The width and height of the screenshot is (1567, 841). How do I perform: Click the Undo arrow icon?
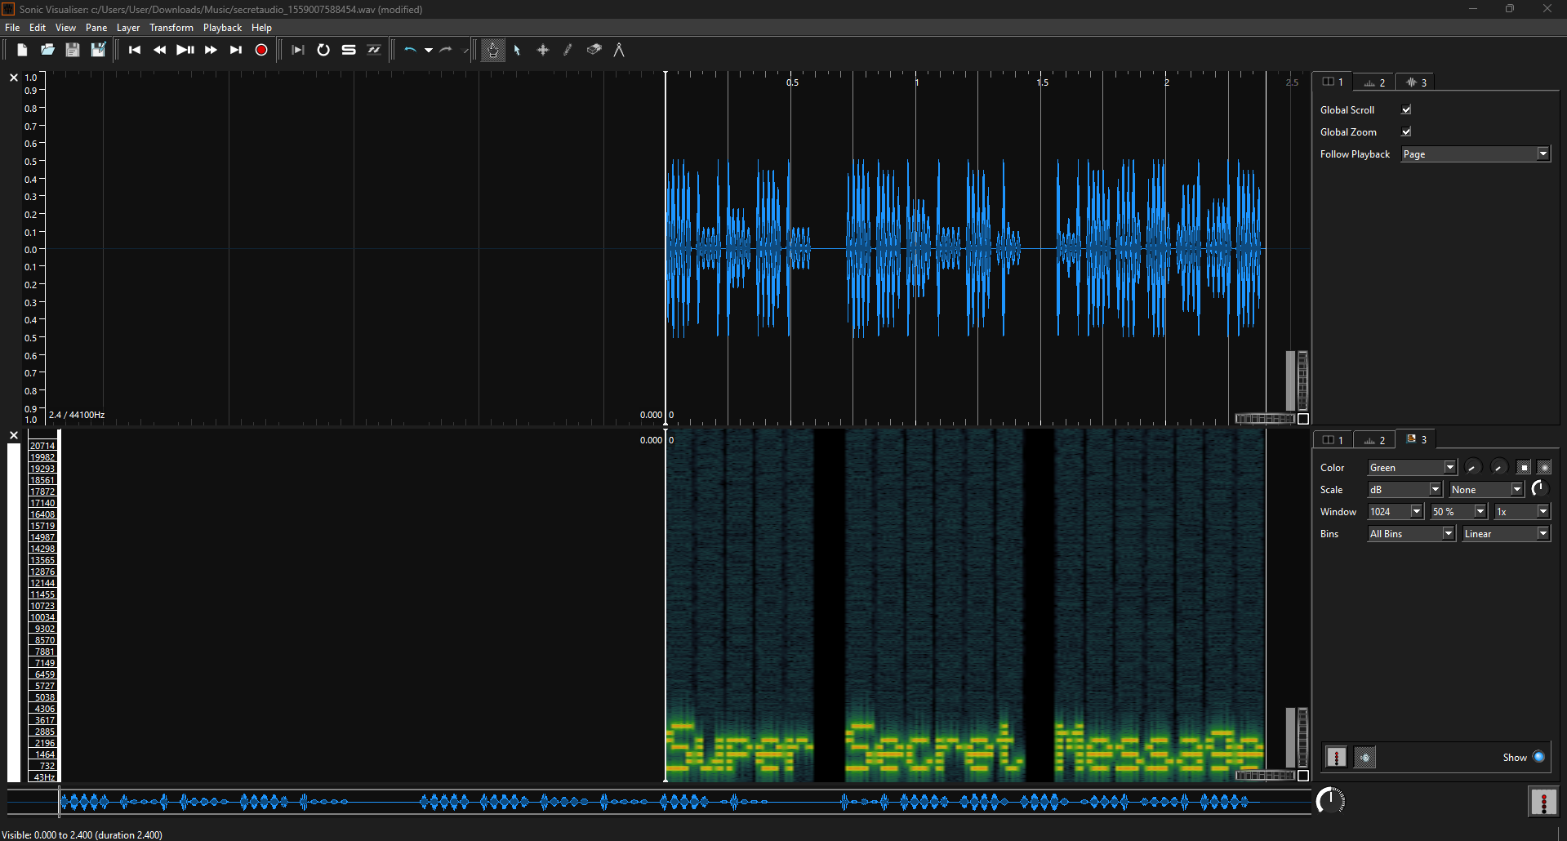click(410, 50)
